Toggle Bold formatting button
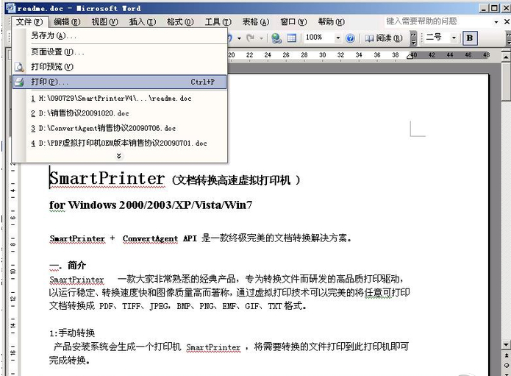This screenshot has width=511, height=376. click(470, 38)
